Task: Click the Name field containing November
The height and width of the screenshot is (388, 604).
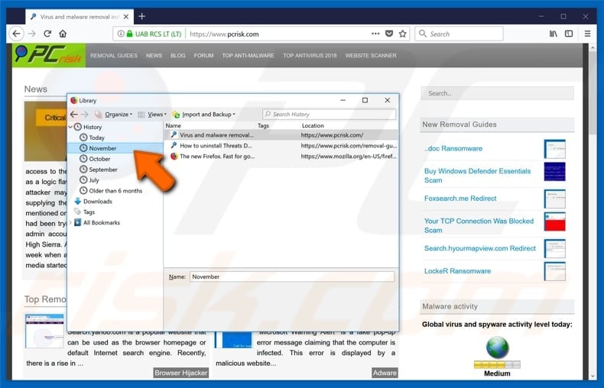Action: (x=292, y=276)
